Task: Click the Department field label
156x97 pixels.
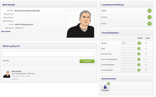Action: (9, 14)
